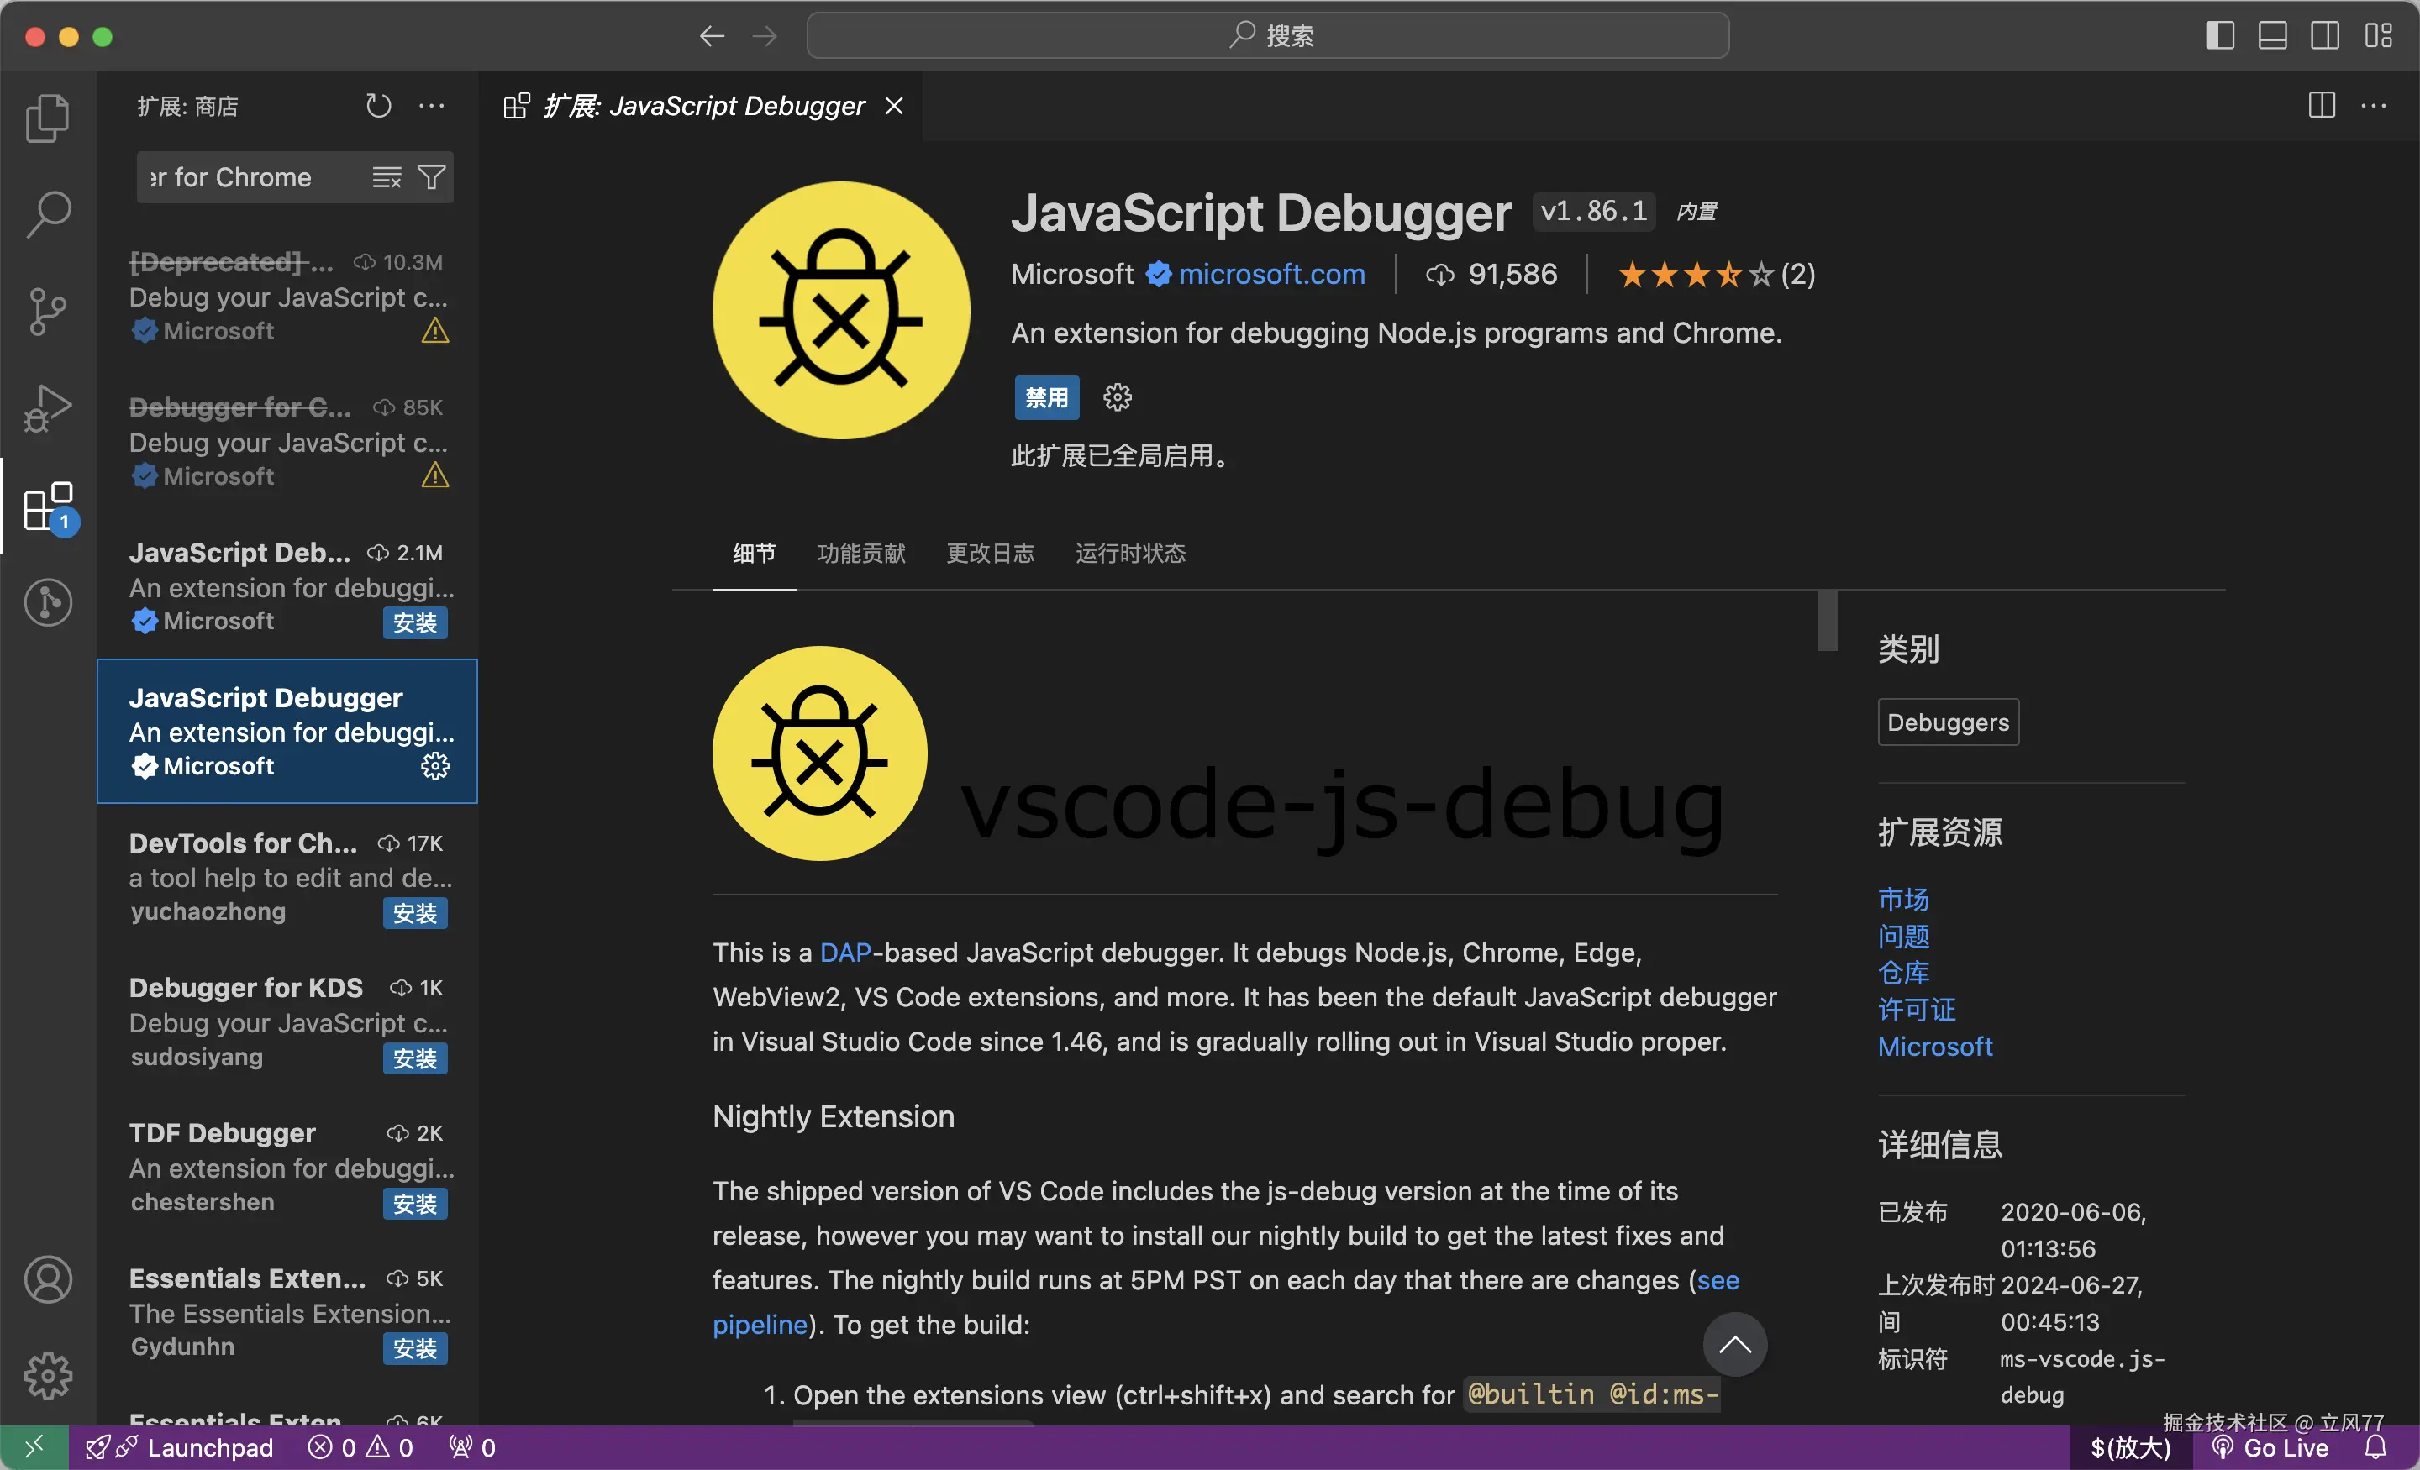Close the JavaScript Debugger extension tab
Viewport: 2420px width, 1470px height.
point(894,105)
